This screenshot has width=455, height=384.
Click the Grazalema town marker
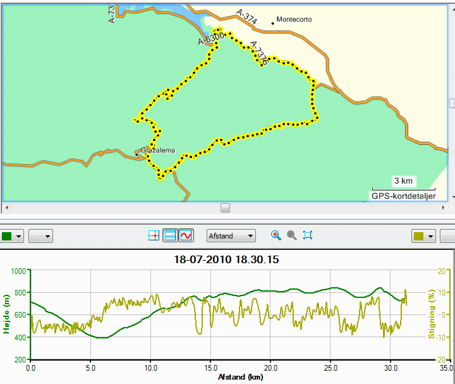(136, 155)
